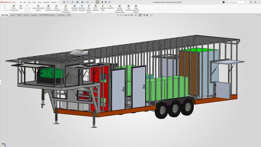Click the Help question mark icon
The width and height of the screenshot is (261, 147).
click(255, 2)
